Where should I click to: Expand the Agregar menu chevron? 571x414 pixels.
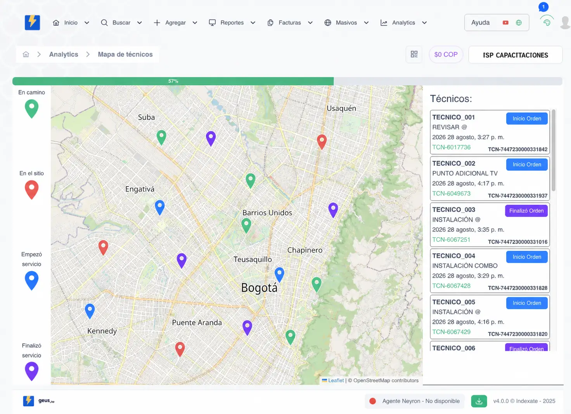coord(195,23)
